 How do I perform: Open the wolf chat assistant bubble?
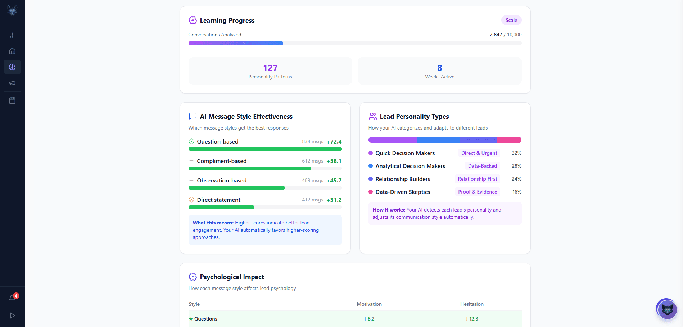(x=667, y=309)
